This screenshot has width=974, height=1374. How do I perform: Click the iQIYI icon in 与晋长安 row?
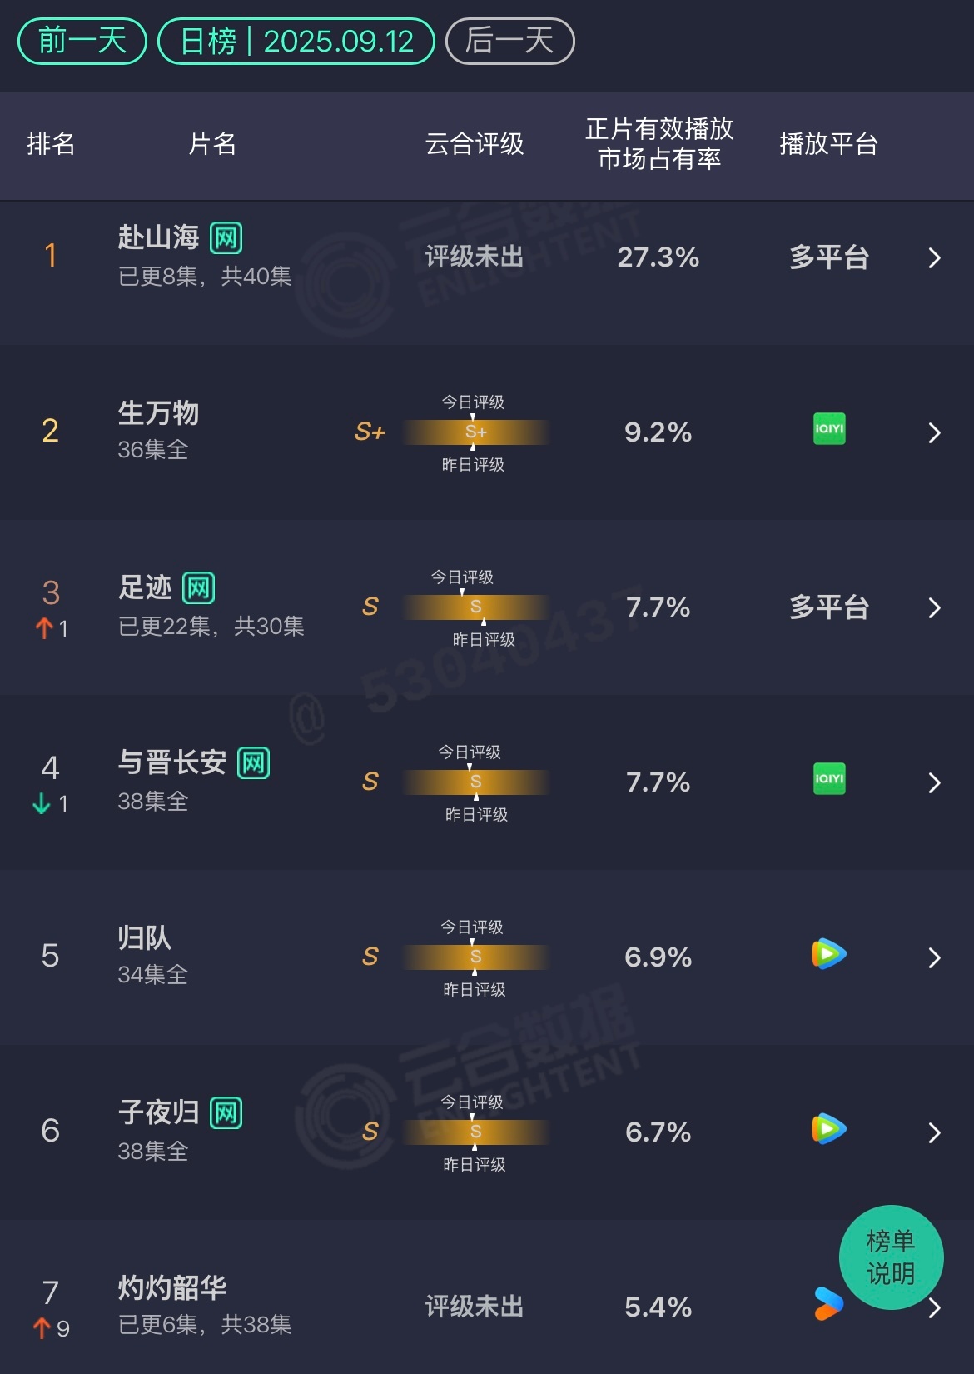[829, 779]
